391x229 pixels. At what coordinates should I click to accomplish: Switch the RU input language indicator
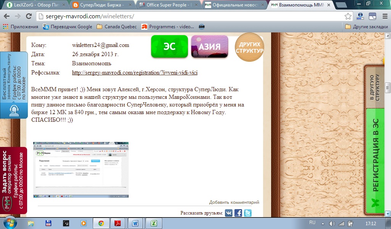pyautogui.click(x=312, y=223)
